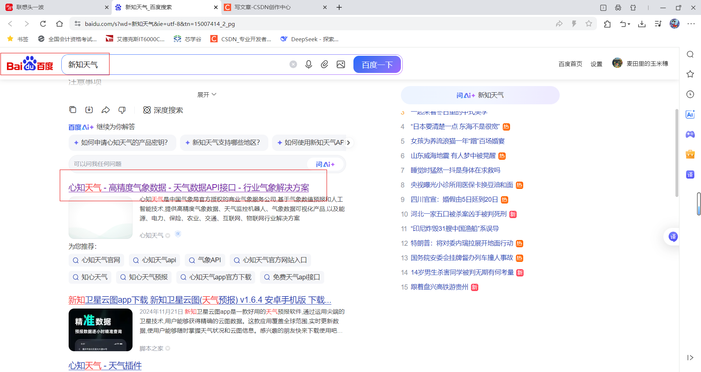Image resolution: width=701 pixels, height=372 pixels.
Task: Open image search camera icon
Action: click(341, 65)
